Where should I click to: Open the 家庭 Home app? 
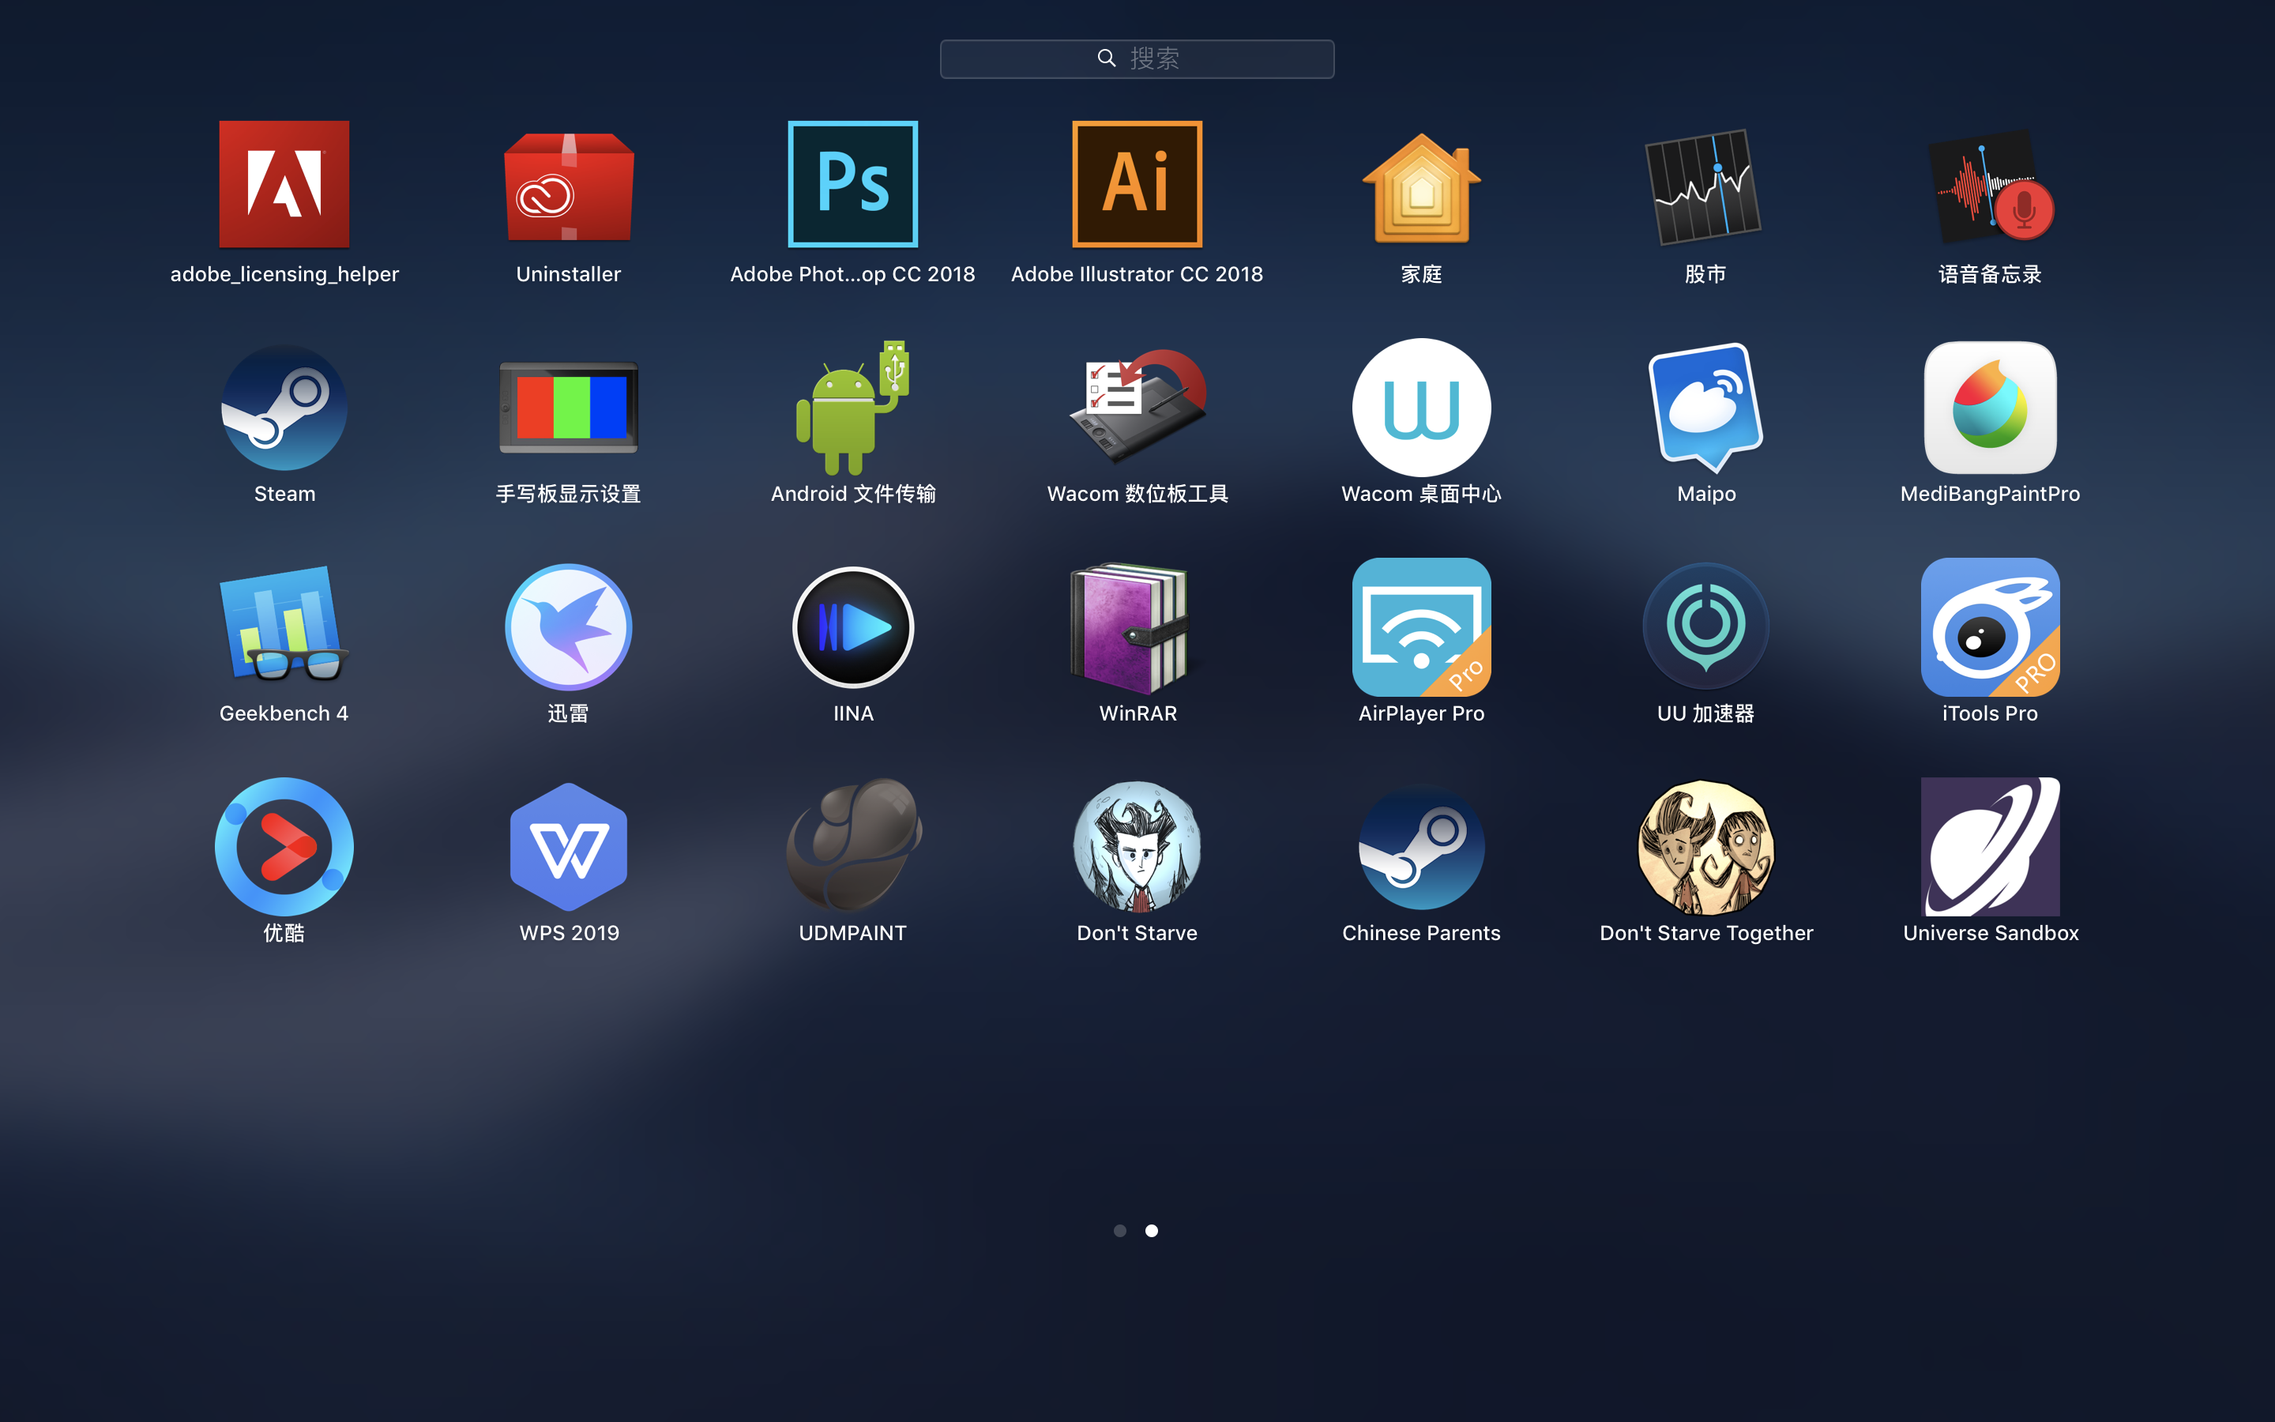click(1421, 187)
